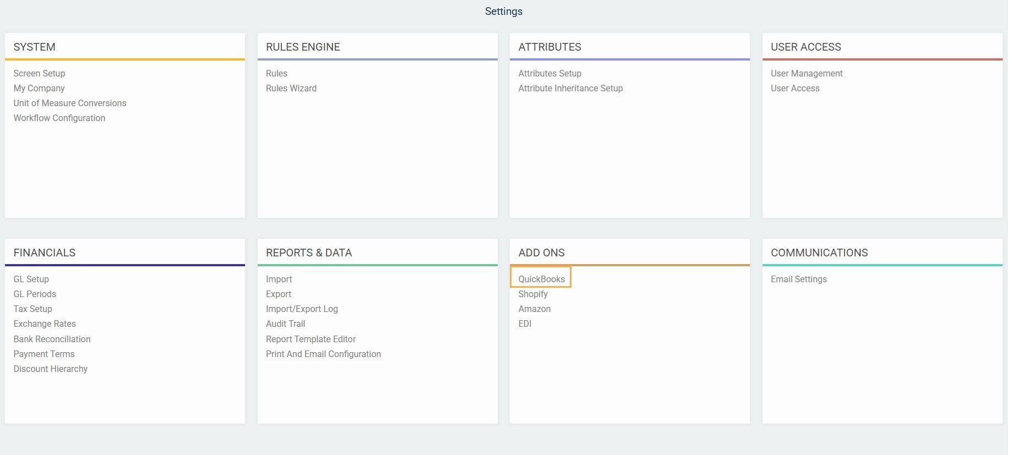Select Workflow Configuration

(59, 118)
